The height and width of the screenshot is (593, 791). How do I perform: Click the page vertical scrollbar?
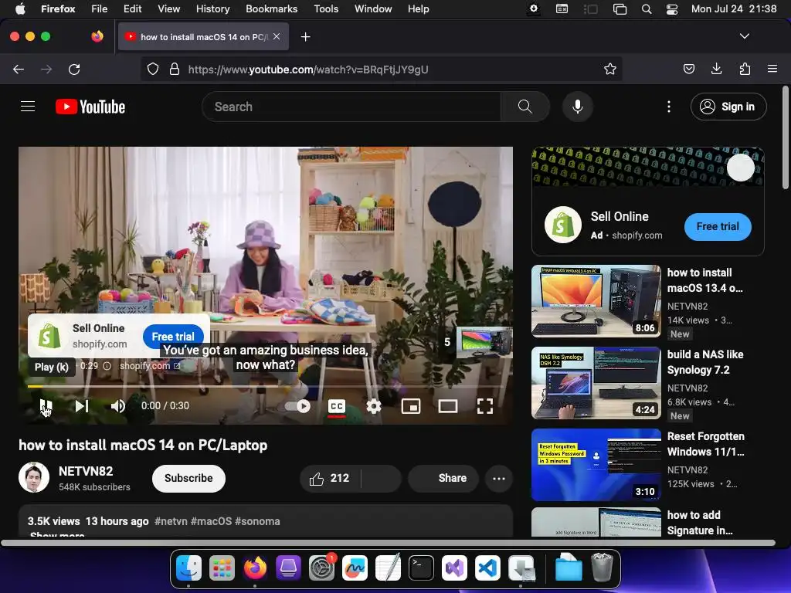[x=785, y=138]
